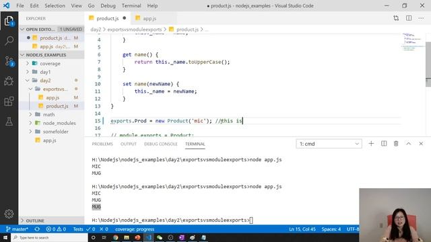Create a new terminal with plus icon
The height and width of the screenshot is (242, 431).
click(371, 143)
